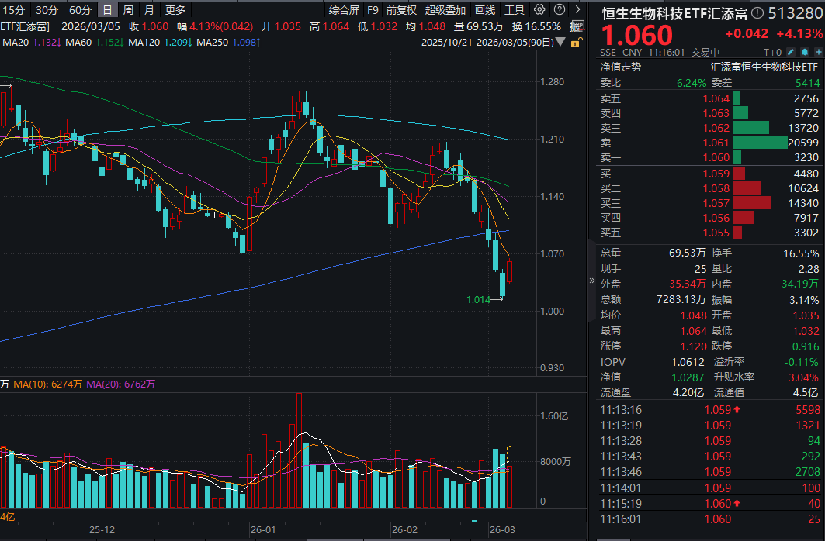Open 净值走势 net value trend link
Image resolution: width=825 pixels, height=541 pixels.
[621, 67]
